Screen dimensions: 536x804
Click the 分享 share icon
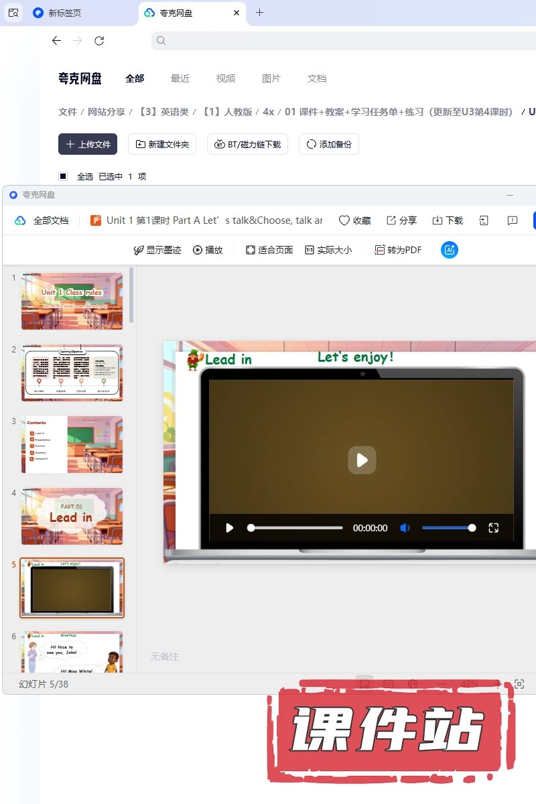tap(401, 220)
